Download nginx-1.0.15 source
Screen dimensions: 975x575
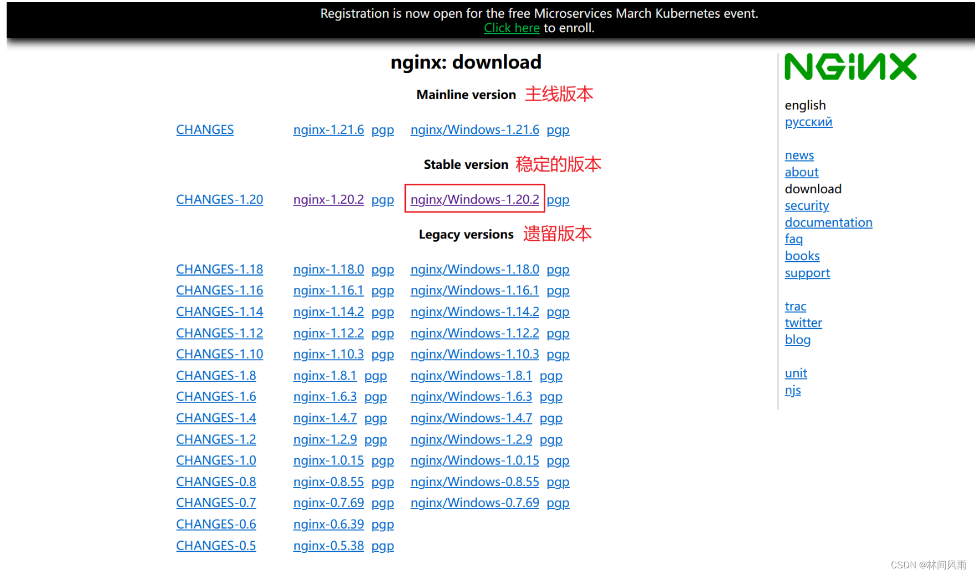tap(328, 460)
